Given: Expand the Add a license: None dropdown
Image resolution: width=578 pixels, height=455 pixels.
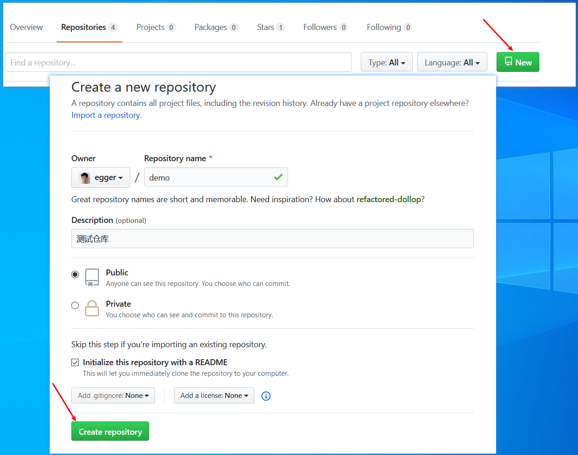Looking at the screenshot, I should click(214, 396).
